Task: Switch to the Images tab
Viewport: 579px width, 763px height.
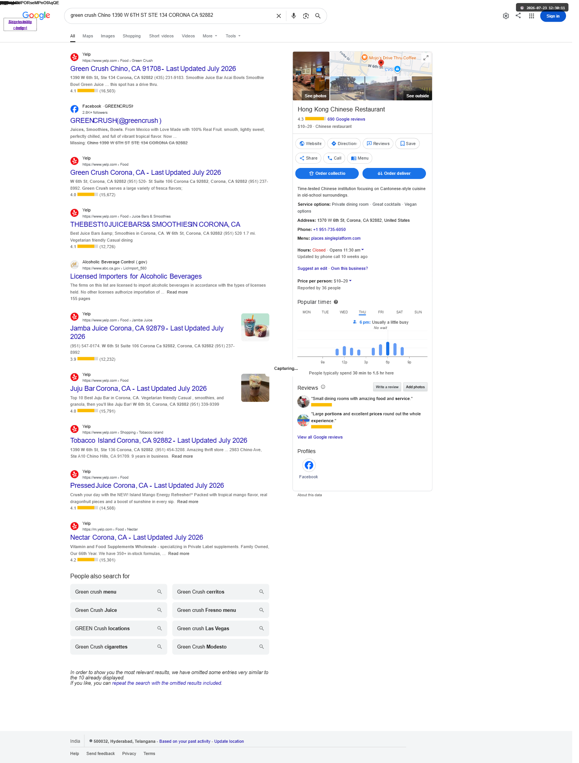Action: click(108, 36)
